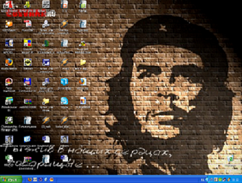The height and width of the screenshot is (183, 242).
Task: Open the red circular icon below Firefox
Action: [9, 82]
